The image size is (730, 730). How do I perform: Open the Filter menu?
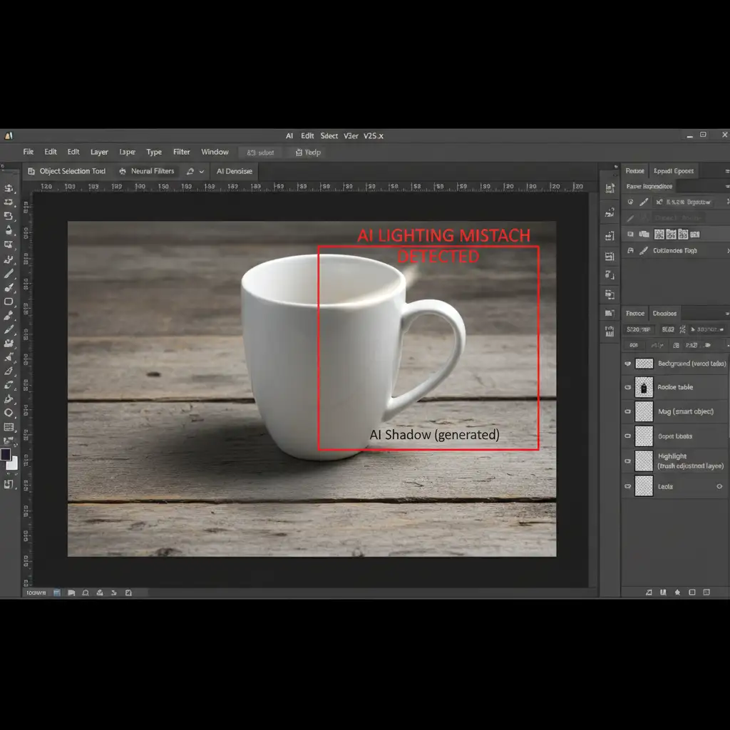pos(182,152)
